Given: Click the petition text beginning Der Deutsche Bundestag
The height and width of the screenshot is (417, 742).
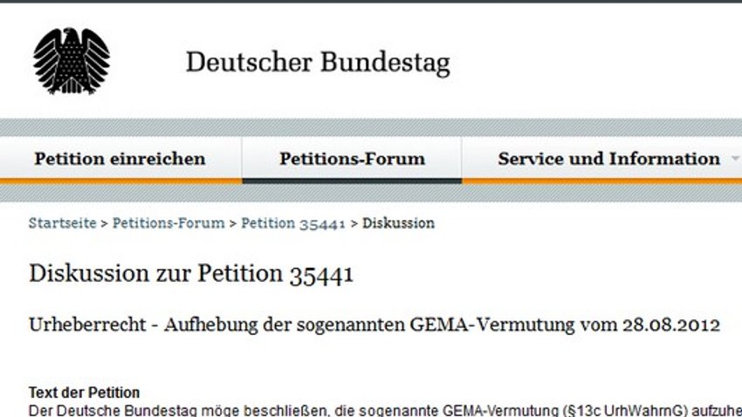Looking at the screenshot, I should coord(385,410).
